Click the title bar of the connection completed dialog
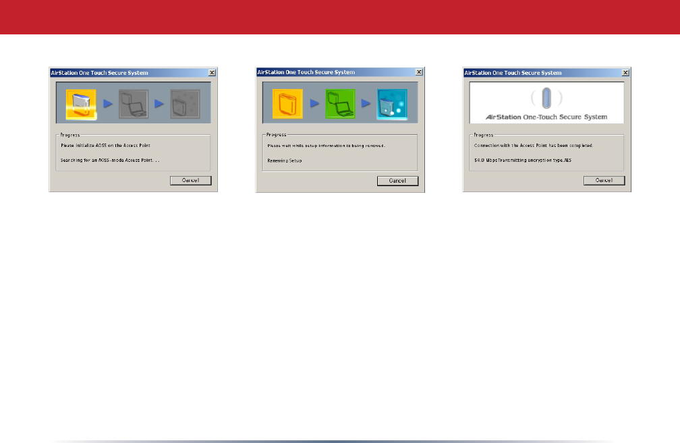This screenshot has width=680, height=443. [x=546, y=73]
